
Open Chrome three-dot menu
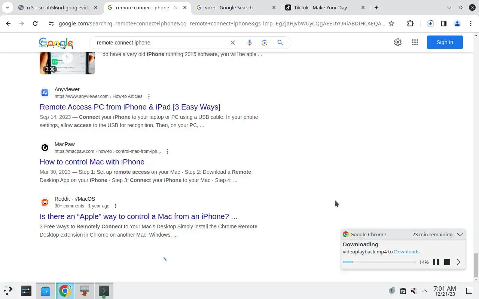point(471,24)
